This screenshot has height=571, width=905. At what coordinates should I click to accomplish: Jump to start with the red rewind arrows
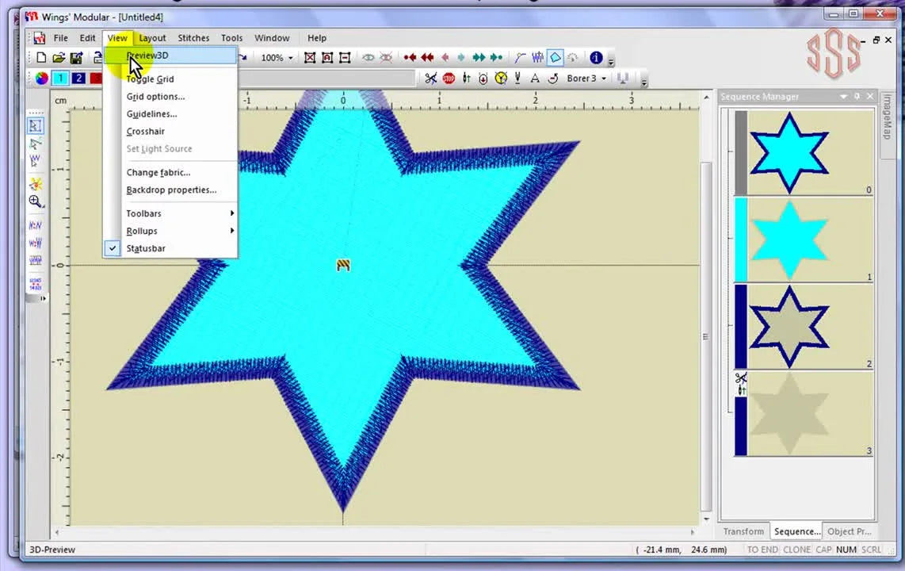(x=427, y=58)
